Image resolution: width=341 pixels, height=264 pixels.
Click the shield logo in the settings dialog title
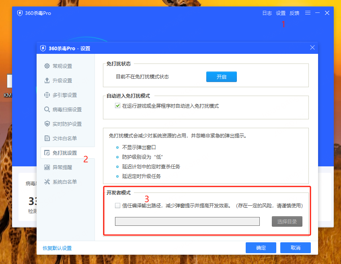(43, 48)
